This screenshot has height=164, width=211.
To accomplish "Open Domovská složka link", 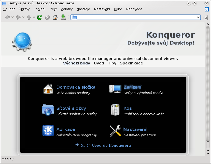I will (x=76, y=87).
